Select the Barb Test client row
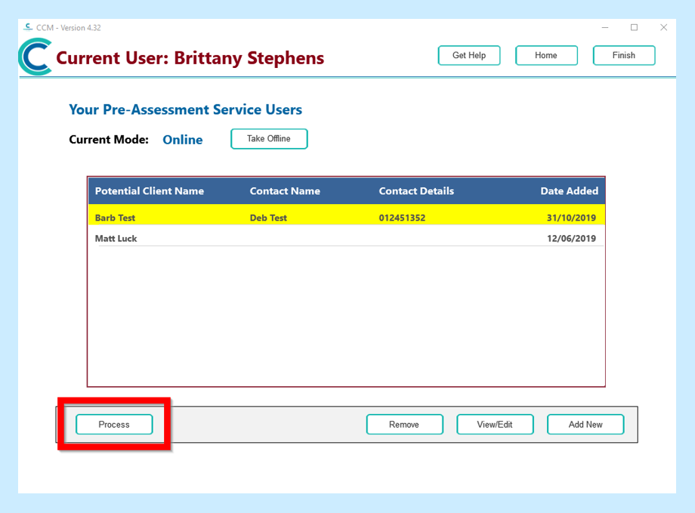This screenshot has width=695, height=513. 116,218
